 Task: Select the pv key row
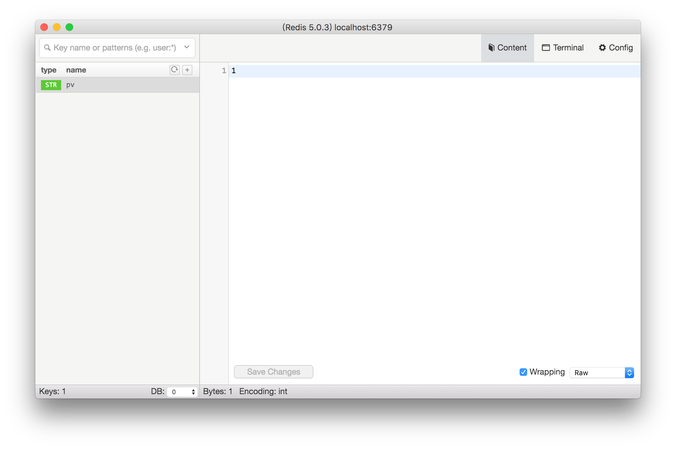[x=118, y=85]
